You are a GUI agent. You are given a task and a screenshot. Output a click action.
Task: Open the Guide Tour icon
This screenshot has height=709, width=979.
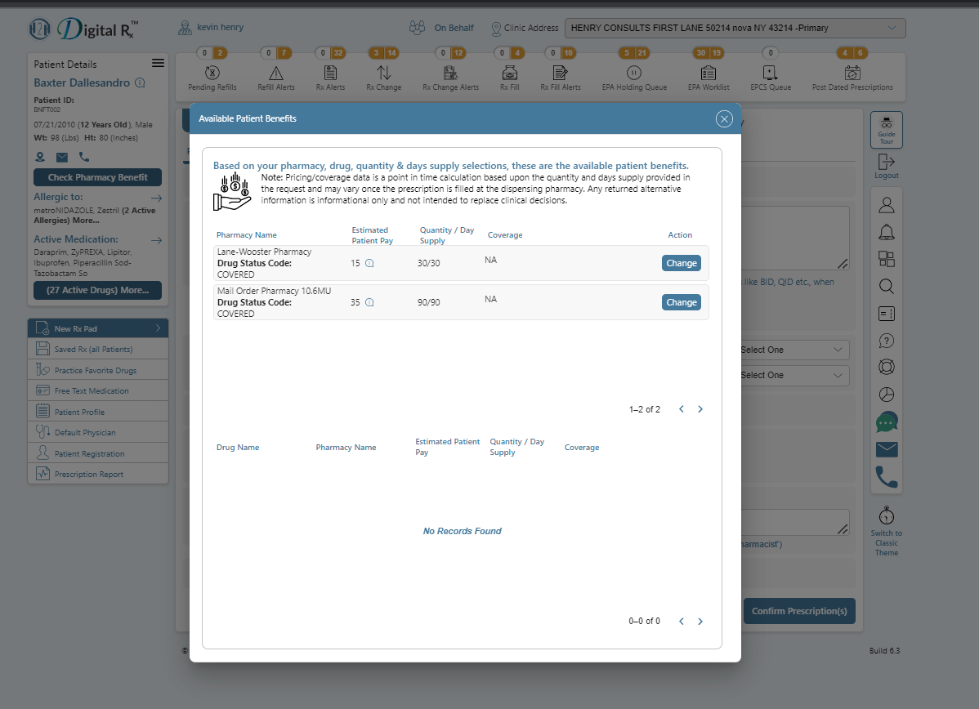[886, 129]
